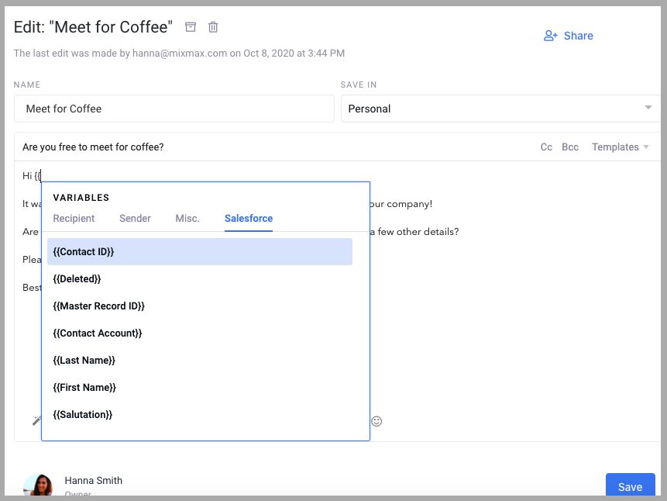
Task: Archive the template via the box icon
Action: coord(191,27)
